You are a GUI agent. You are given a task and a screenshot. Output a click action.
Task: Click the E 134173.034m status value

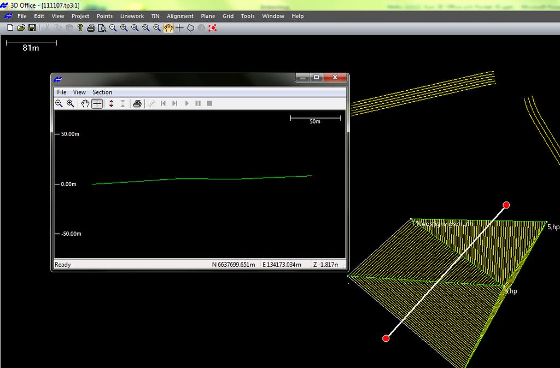tap(282, 265)
